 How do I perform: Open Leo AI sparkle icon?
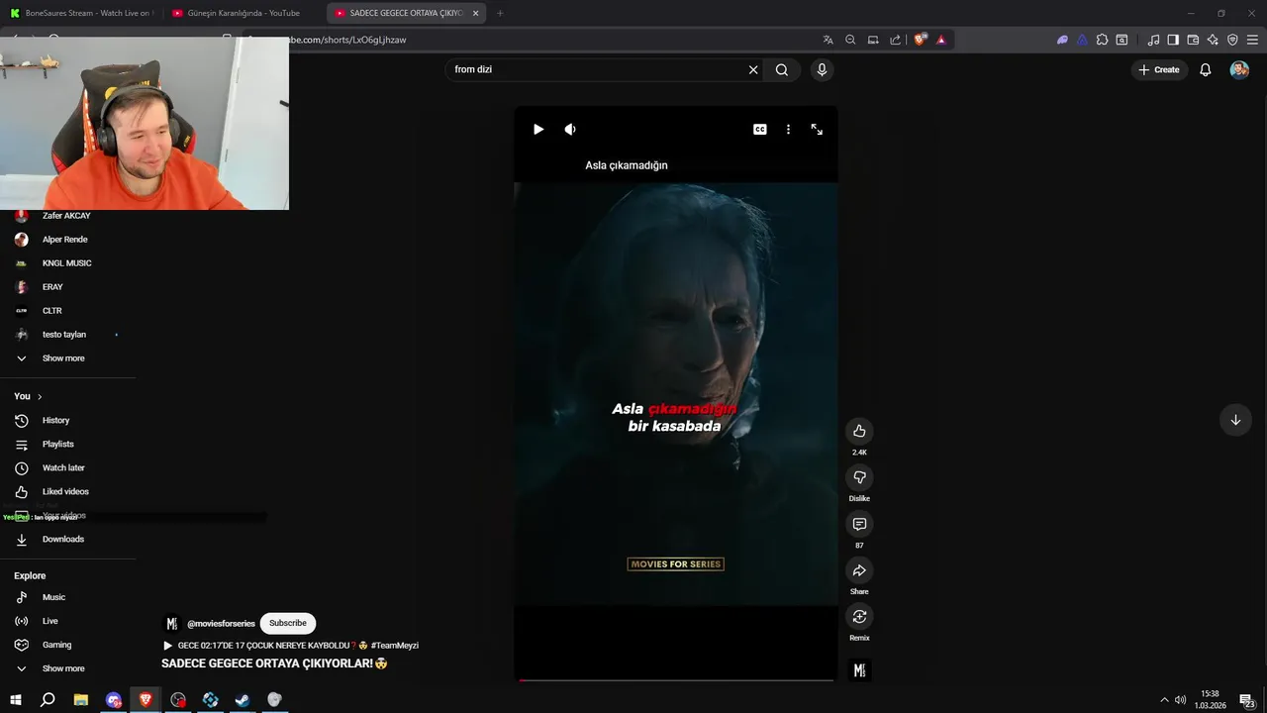1213,40
